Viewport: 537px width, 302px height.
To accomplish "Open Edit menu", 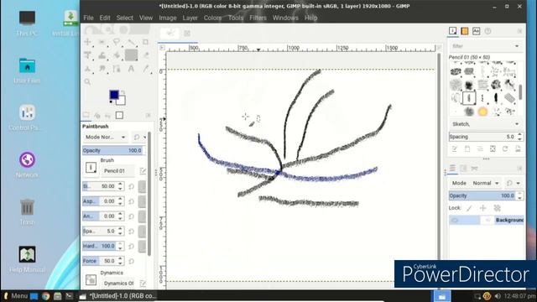I will (105, 18).
